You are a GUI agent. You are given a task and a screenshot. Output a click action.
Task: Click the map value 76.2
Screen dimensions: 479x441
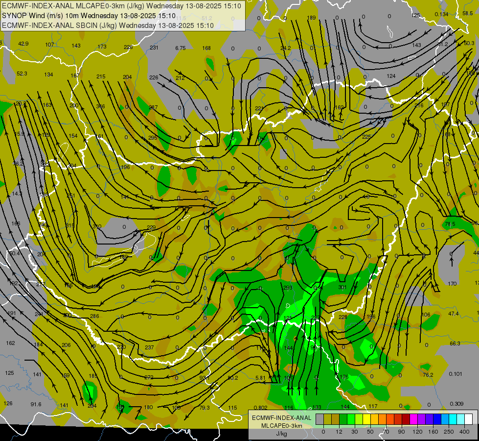(428, 374)
